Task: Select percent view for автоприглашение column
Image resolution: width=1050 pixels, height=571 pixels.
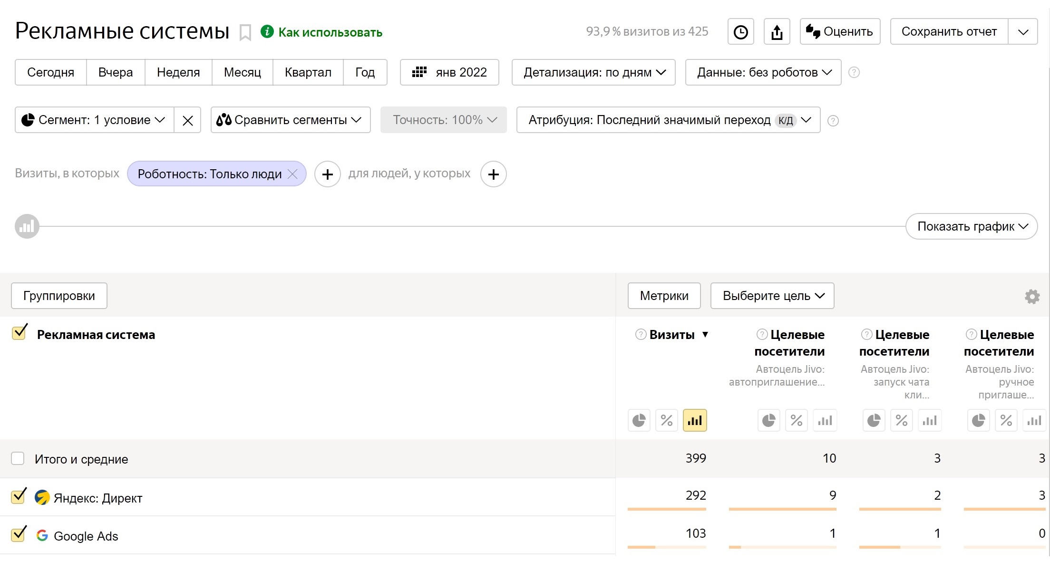Action: [797, 420]
